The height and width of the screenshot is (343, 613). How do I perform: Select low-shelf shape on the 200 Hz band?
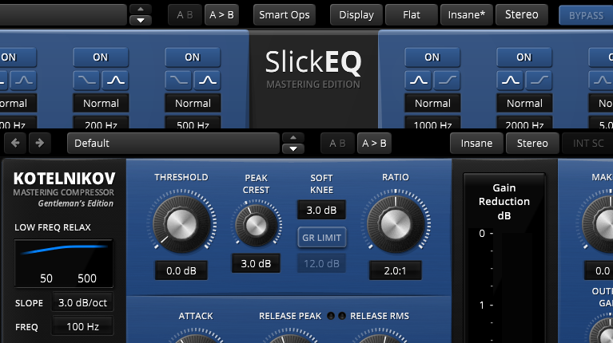(86, 80)
